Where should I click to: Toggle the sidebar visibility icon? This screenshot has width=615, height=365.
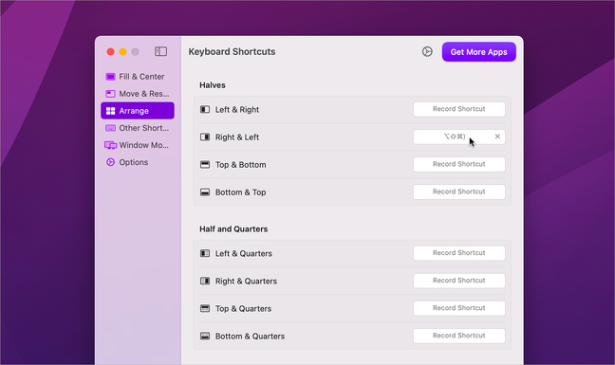tap(160, 51)
